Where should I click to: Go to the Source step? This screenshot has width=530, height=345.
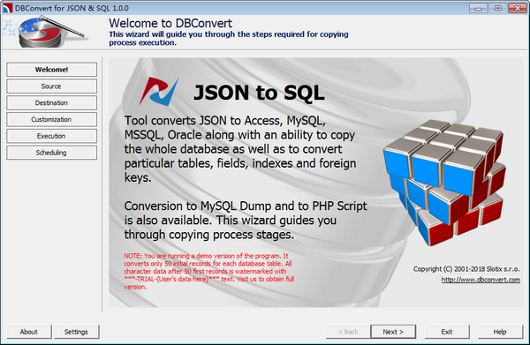coord(51,86)
